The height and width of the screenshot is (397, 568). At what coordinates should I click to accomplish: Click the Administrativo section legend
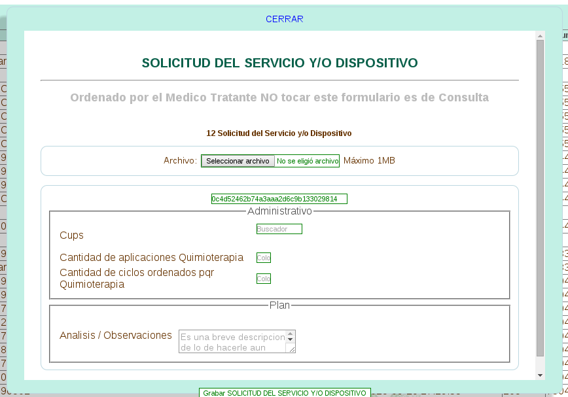(x=279, y=211)
